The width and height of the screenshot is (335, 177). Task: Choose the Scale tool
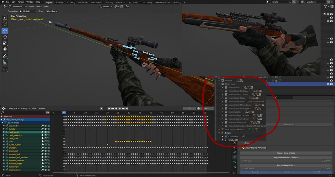click(x=5, y=43)
